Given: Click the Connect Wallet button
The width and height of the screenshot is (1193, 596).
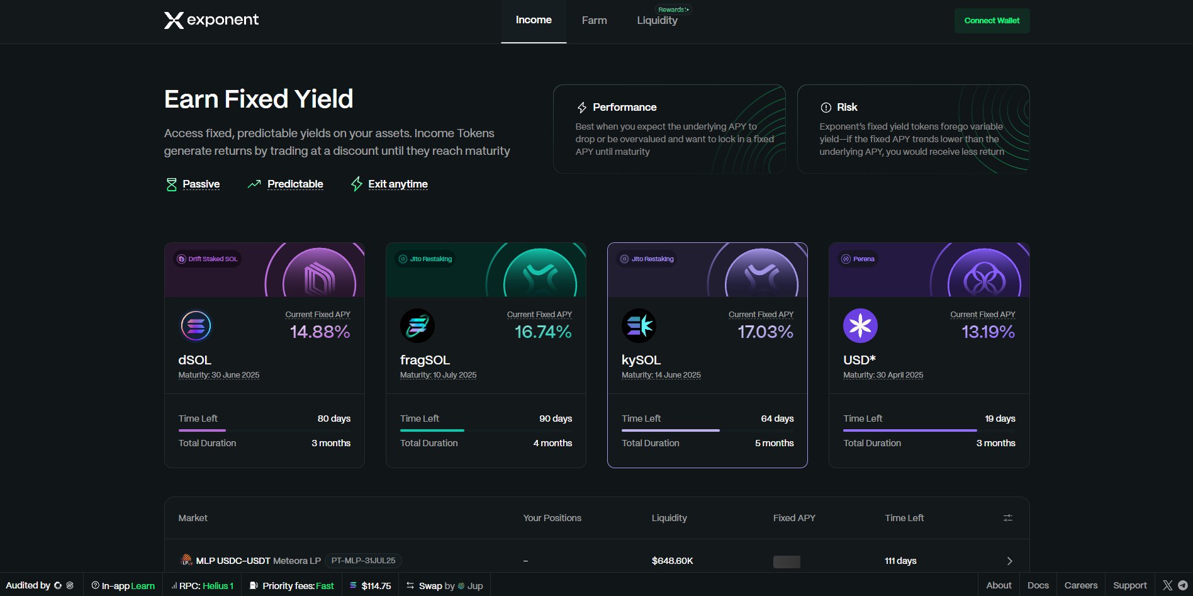Looking at the screenshot, I should [992, 21].
